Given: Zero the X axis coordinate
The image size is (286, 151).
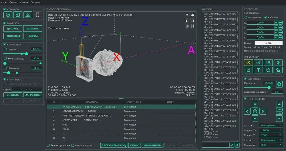Looking at the screenshot, I should tap(276, 23).
